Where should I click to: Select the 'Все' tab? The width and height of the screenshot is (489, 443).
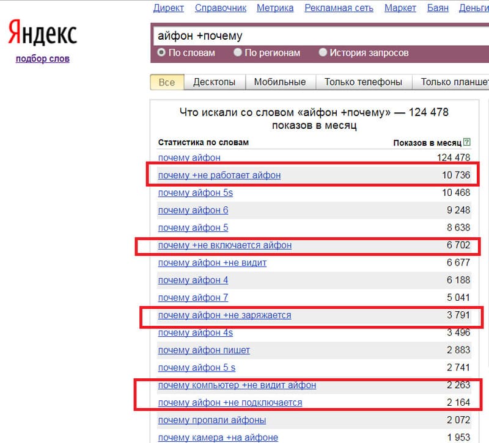166,82
